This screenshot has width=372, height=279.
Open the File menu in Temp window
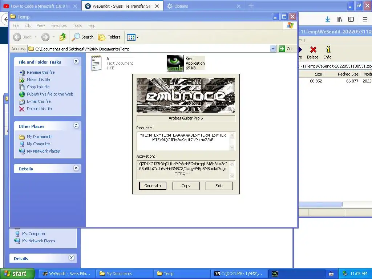pos(16,25)
